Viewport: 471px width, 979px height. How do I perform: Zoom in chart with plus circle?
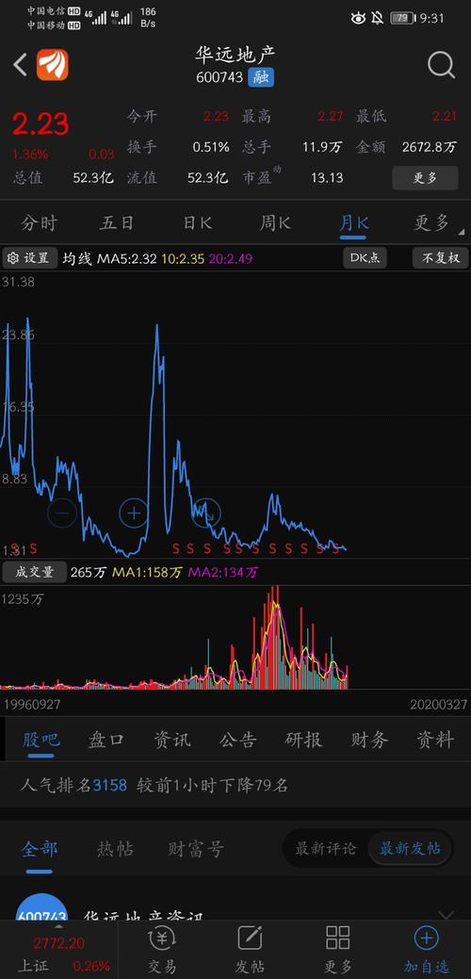point(134,514)
